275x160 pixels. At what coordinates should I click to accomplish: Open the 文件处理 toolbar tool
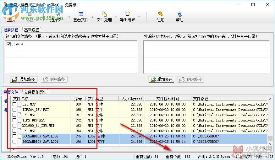104,17
